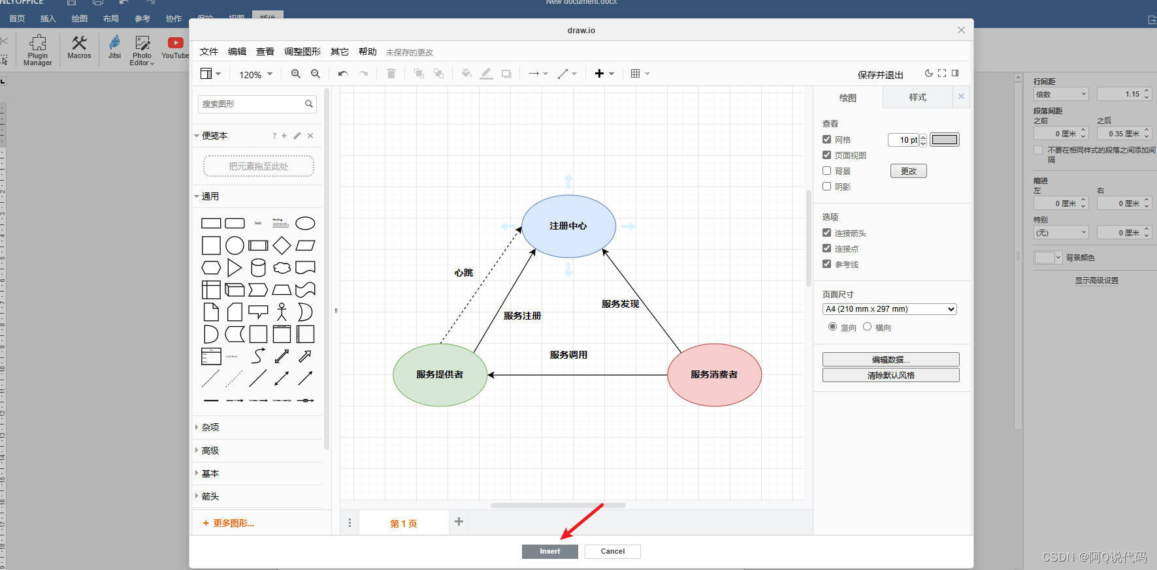
Task: Click the bring to front icon
Action: (x=419, y=74)
